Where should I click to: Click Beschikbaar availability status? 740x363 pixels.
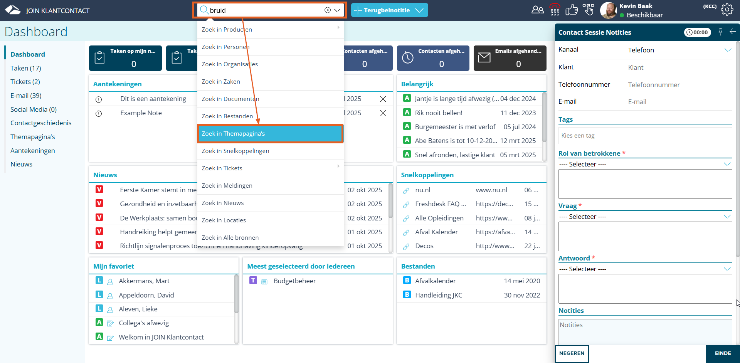pos(644,15)
